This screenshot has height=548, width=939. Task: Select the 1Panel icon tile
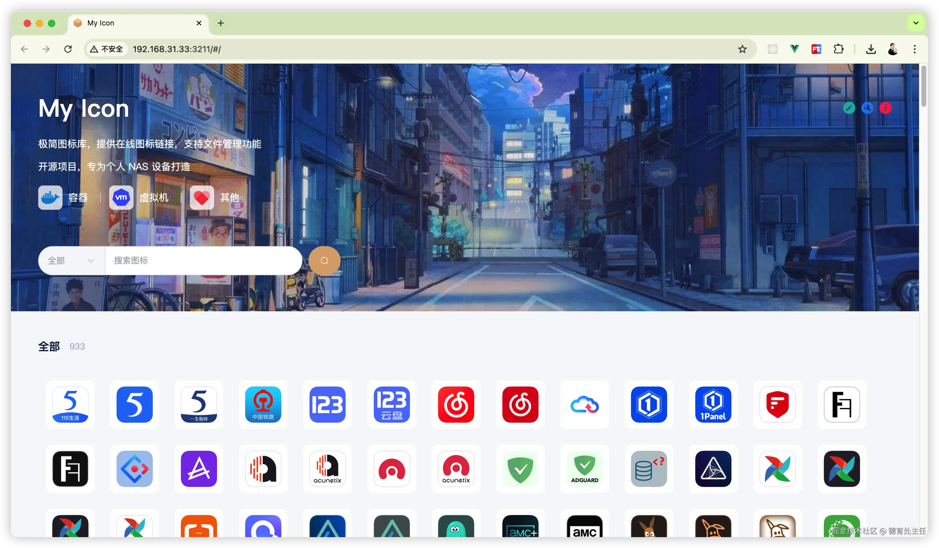[x=713, y=405]
